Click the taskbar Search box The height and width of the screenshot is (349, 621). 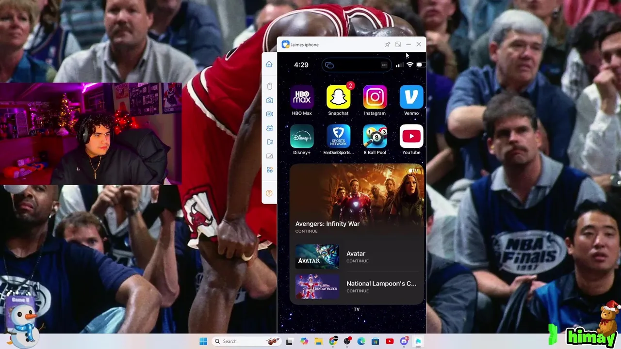pyautogui.click(x=246, y=341)
